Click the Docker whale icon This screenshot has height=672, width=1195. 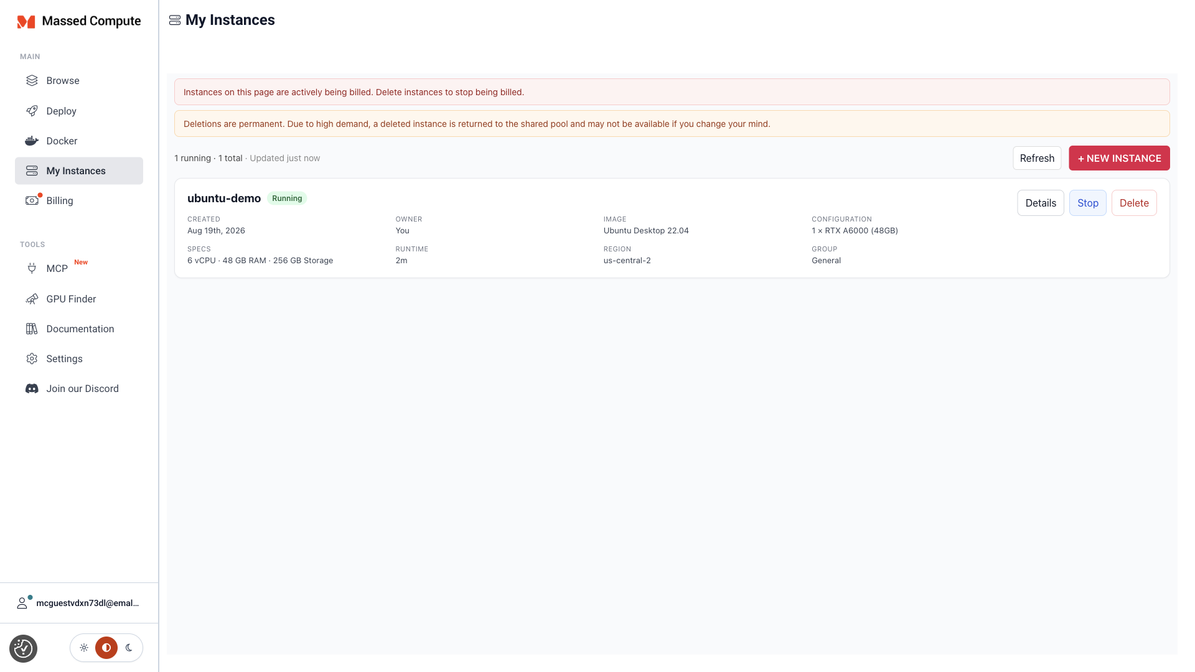tap(32, 141)
